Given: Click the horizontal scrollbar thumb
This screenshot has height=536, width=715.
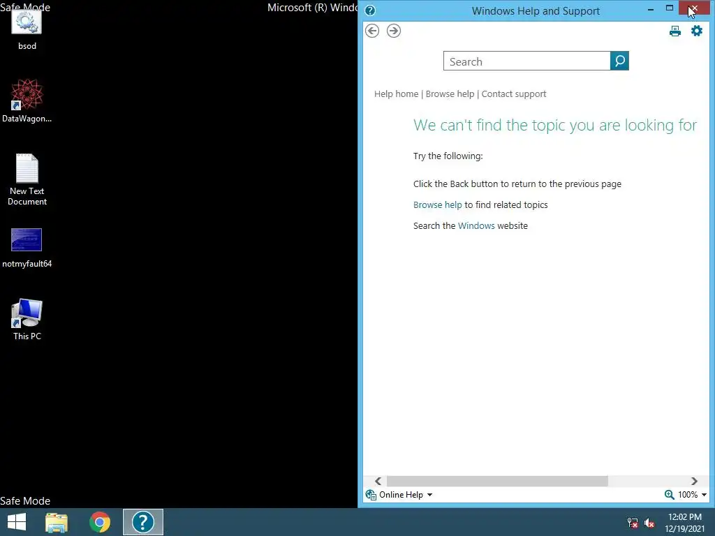Looking at the screenshot, I should coord(497,482).
